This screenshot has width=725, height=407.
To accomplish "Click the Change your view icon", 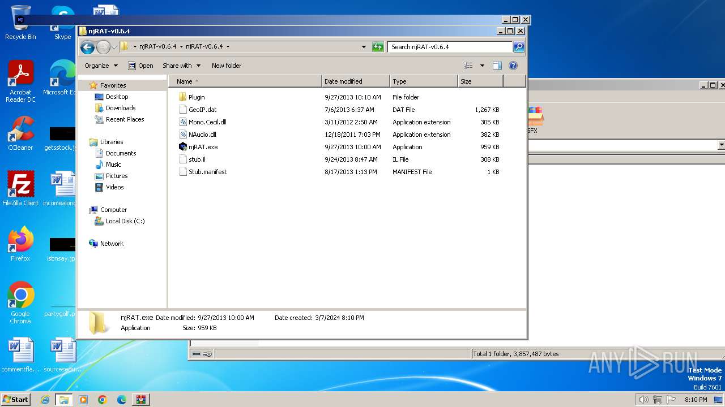I will pos(468,66).
